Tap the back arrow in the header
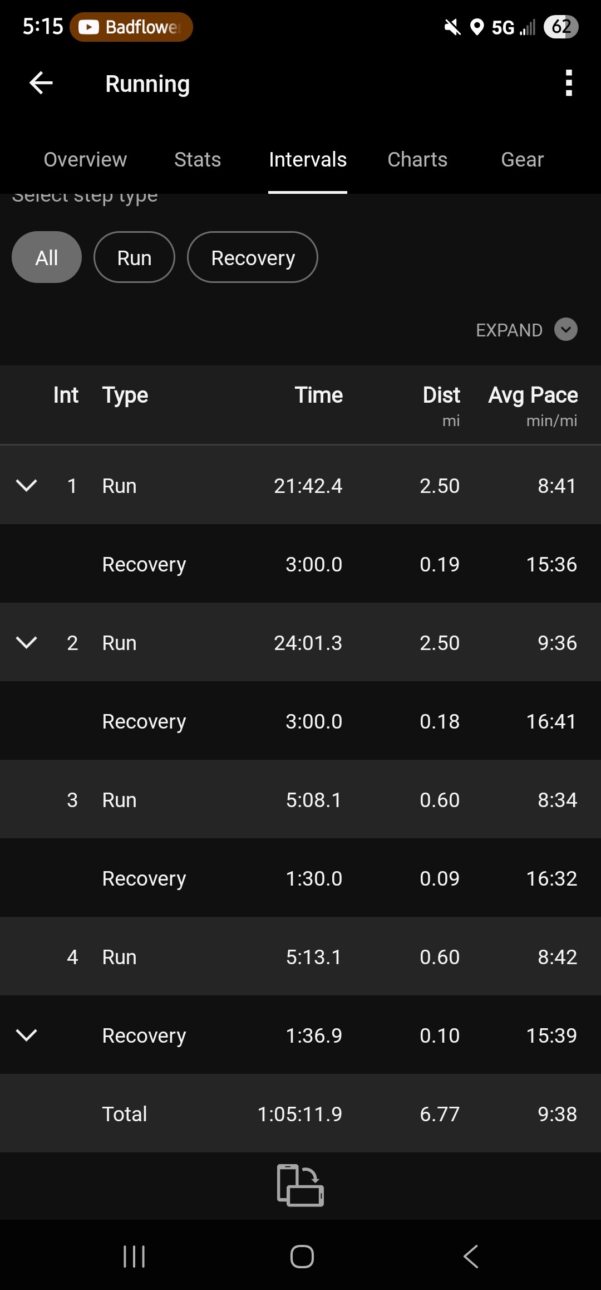 [x=41, y=84]
